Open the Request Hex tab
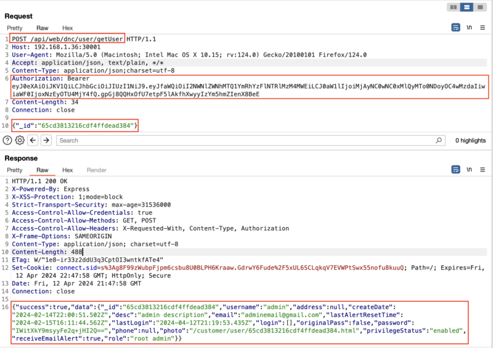The width and height of the screenshot is (493, 348). [67, 28]
